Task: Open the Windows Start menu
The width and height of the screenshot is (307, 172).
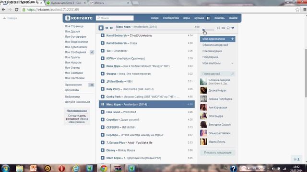Action: click(x=5, y=168)
